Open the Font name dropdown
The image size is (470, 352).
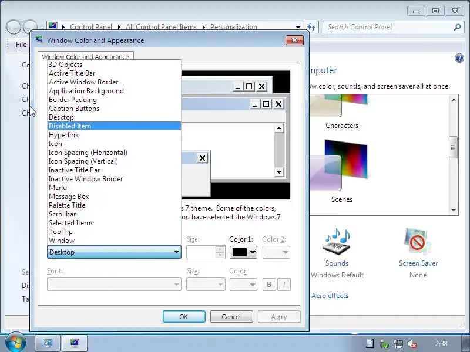coord(114,284)
